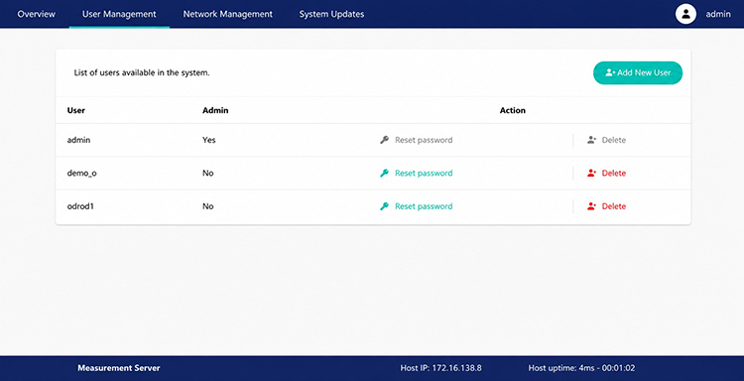Switch to User Management tab
Viewport: 744px width, 381px height.
coord(119,14)
